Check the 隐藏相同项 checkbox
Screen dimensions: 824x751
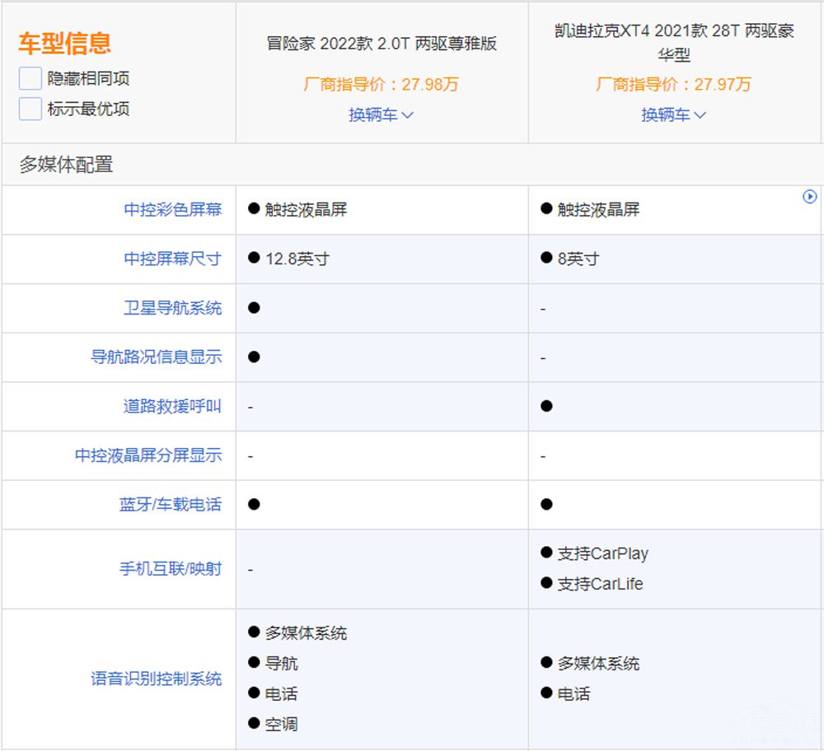[30, 79]
